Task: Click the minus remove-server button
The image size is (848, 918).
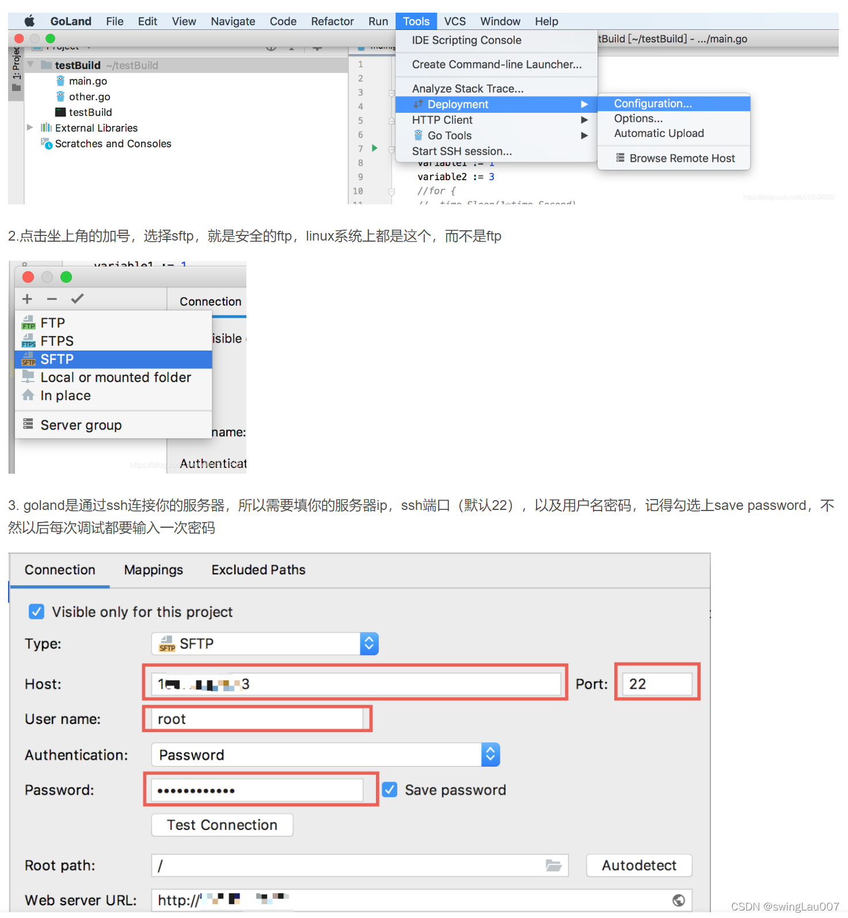Action: [52, 299]
